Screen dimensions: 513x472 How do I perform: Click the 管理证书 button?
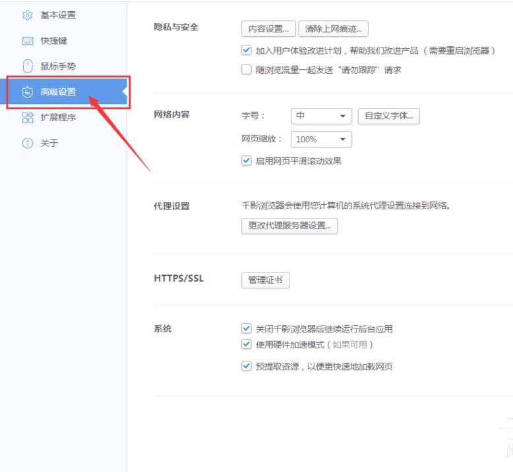pyautogui.click(x=265, y=280)
